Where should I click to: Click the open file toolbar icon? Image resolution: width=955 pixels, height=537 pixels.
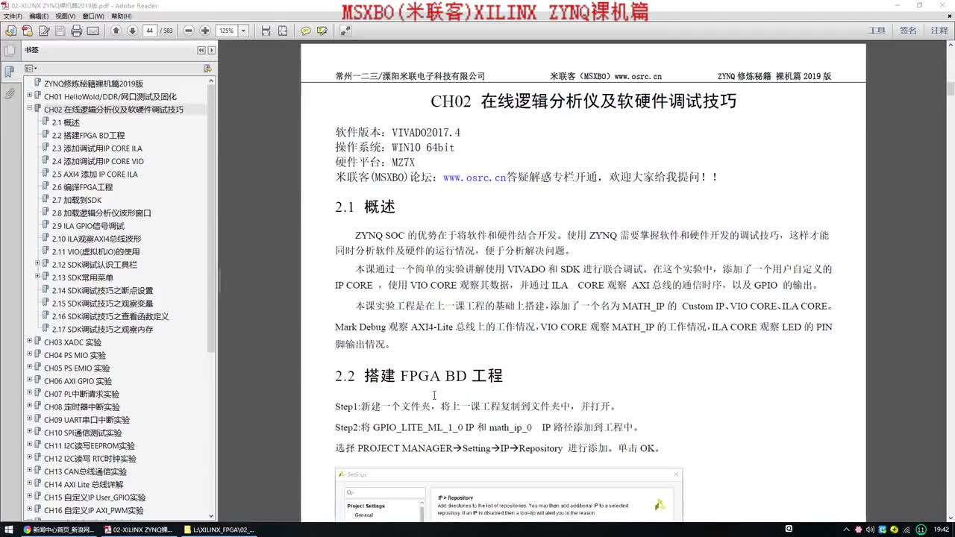pos(10,31)
